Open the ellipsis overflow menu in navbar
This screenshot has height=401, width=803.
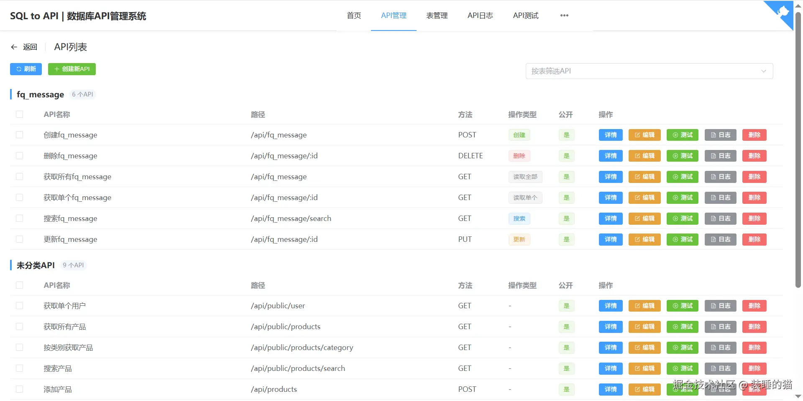point(564,15)
